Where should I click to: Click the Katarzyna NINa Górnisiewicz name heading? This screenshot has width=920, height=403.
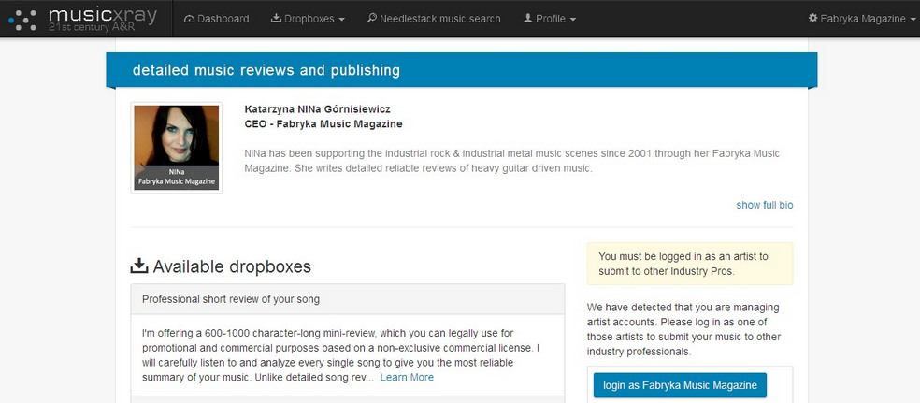318,109
